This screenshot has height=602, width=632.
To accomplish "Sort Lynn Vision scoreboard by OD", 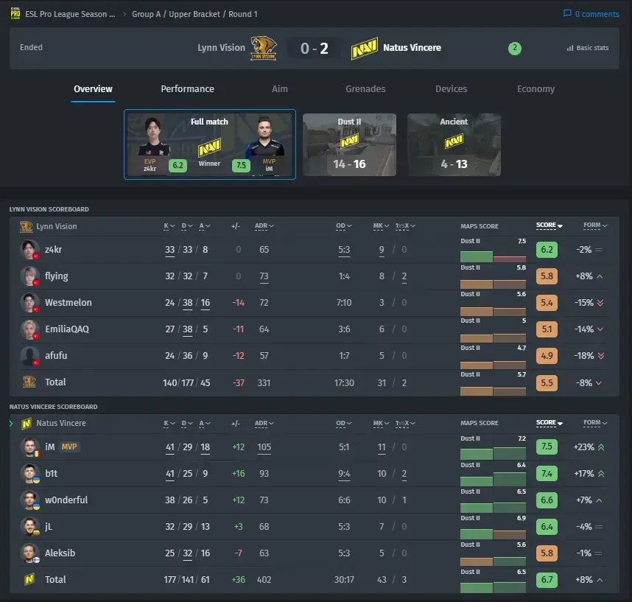I will pos(344,226).
